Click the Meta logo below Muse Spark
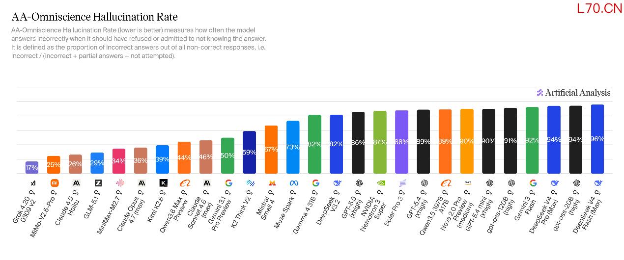 [293, 183]
